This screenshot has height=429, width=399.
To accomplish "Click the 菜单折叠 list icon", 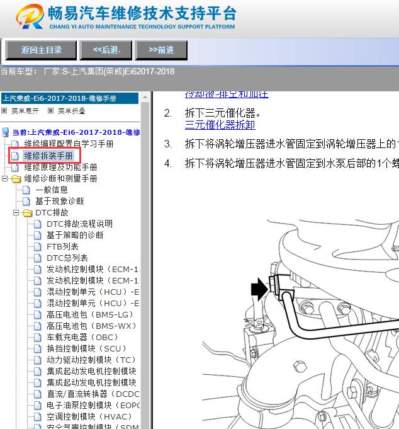I will click(50, 110).
